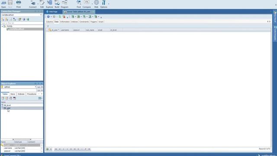Click the green refresh icon in the editor toolbar
This screenshot has height=156, width=277.
click(x=60, y=16)
